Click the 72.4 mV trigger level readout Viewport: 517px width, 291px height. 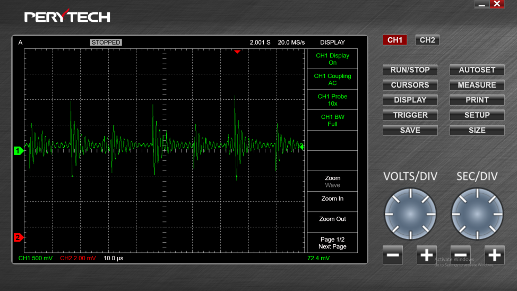(x=318, y=258)
